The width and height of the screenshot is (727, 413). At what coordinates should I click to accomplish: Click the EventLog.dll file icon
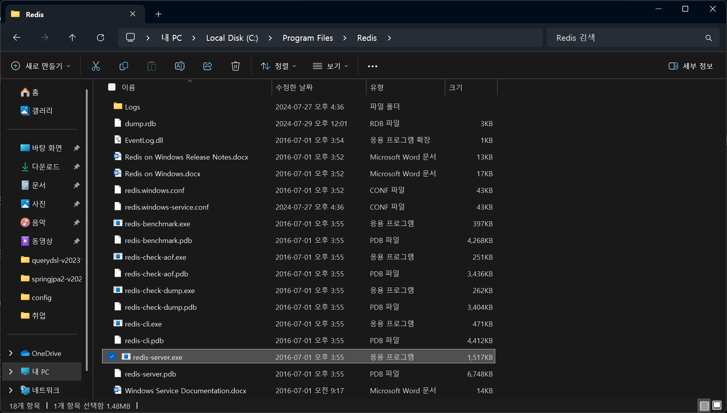tap(118, 139)
